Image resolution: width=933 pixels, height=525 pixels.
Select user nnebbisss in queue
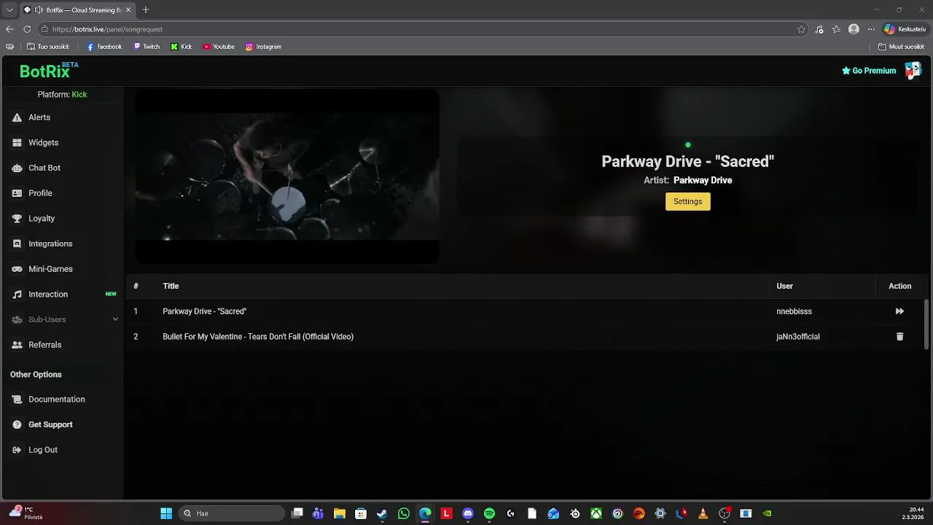794,311
